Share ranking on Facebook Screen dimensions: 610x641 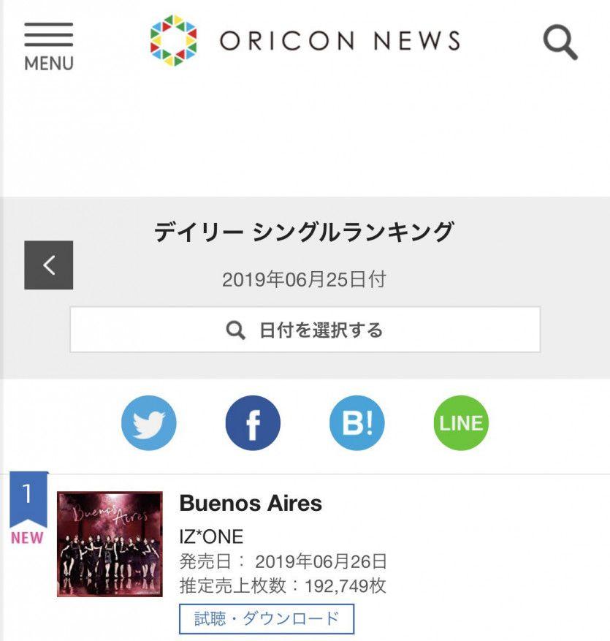253,422
